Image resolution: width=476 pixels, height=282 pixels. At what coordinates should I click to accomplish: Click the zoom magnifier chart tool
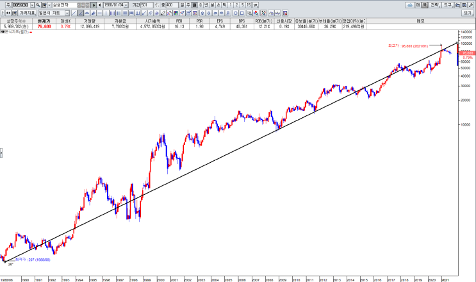coord(250,13)
